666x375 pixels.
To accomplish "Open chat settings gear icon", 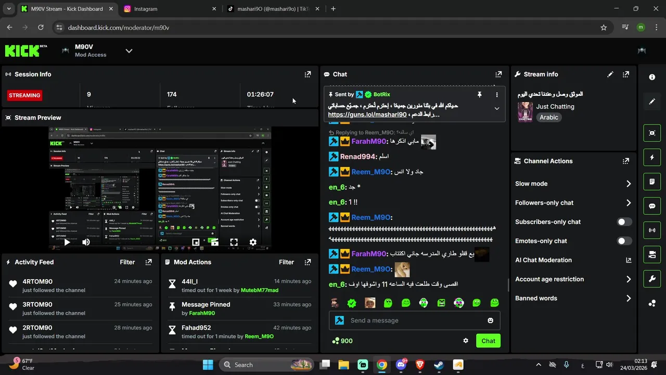I will pyautogui.click(x=466, y=341).
